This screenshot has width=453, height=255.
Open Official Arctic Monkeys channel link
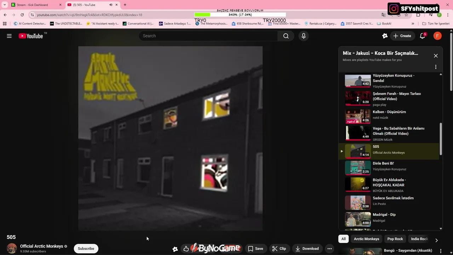[x=41, y=246]
